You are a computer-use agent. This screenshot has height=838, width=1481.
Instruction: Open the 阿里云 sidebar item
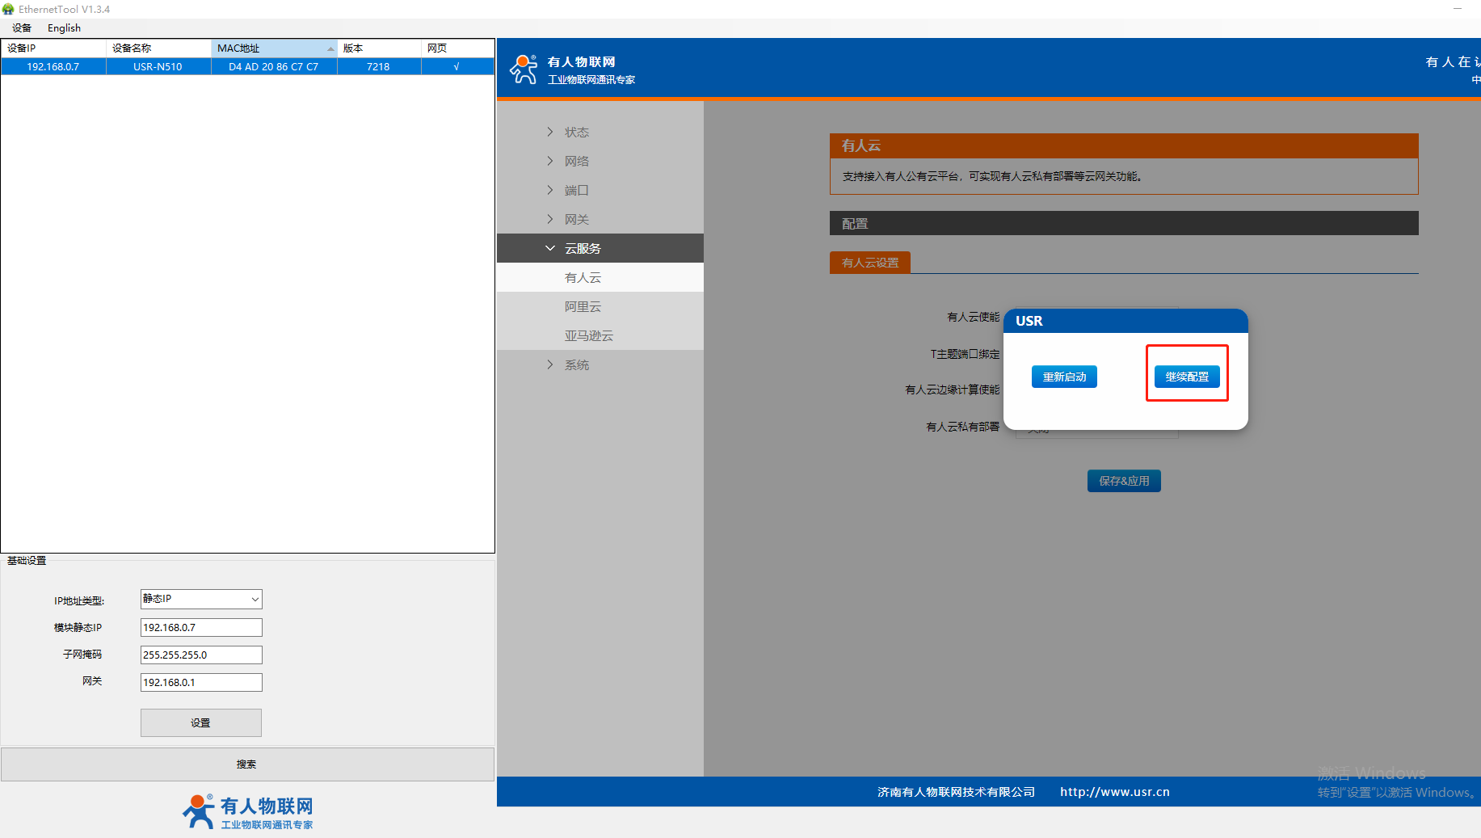(600, 306)
